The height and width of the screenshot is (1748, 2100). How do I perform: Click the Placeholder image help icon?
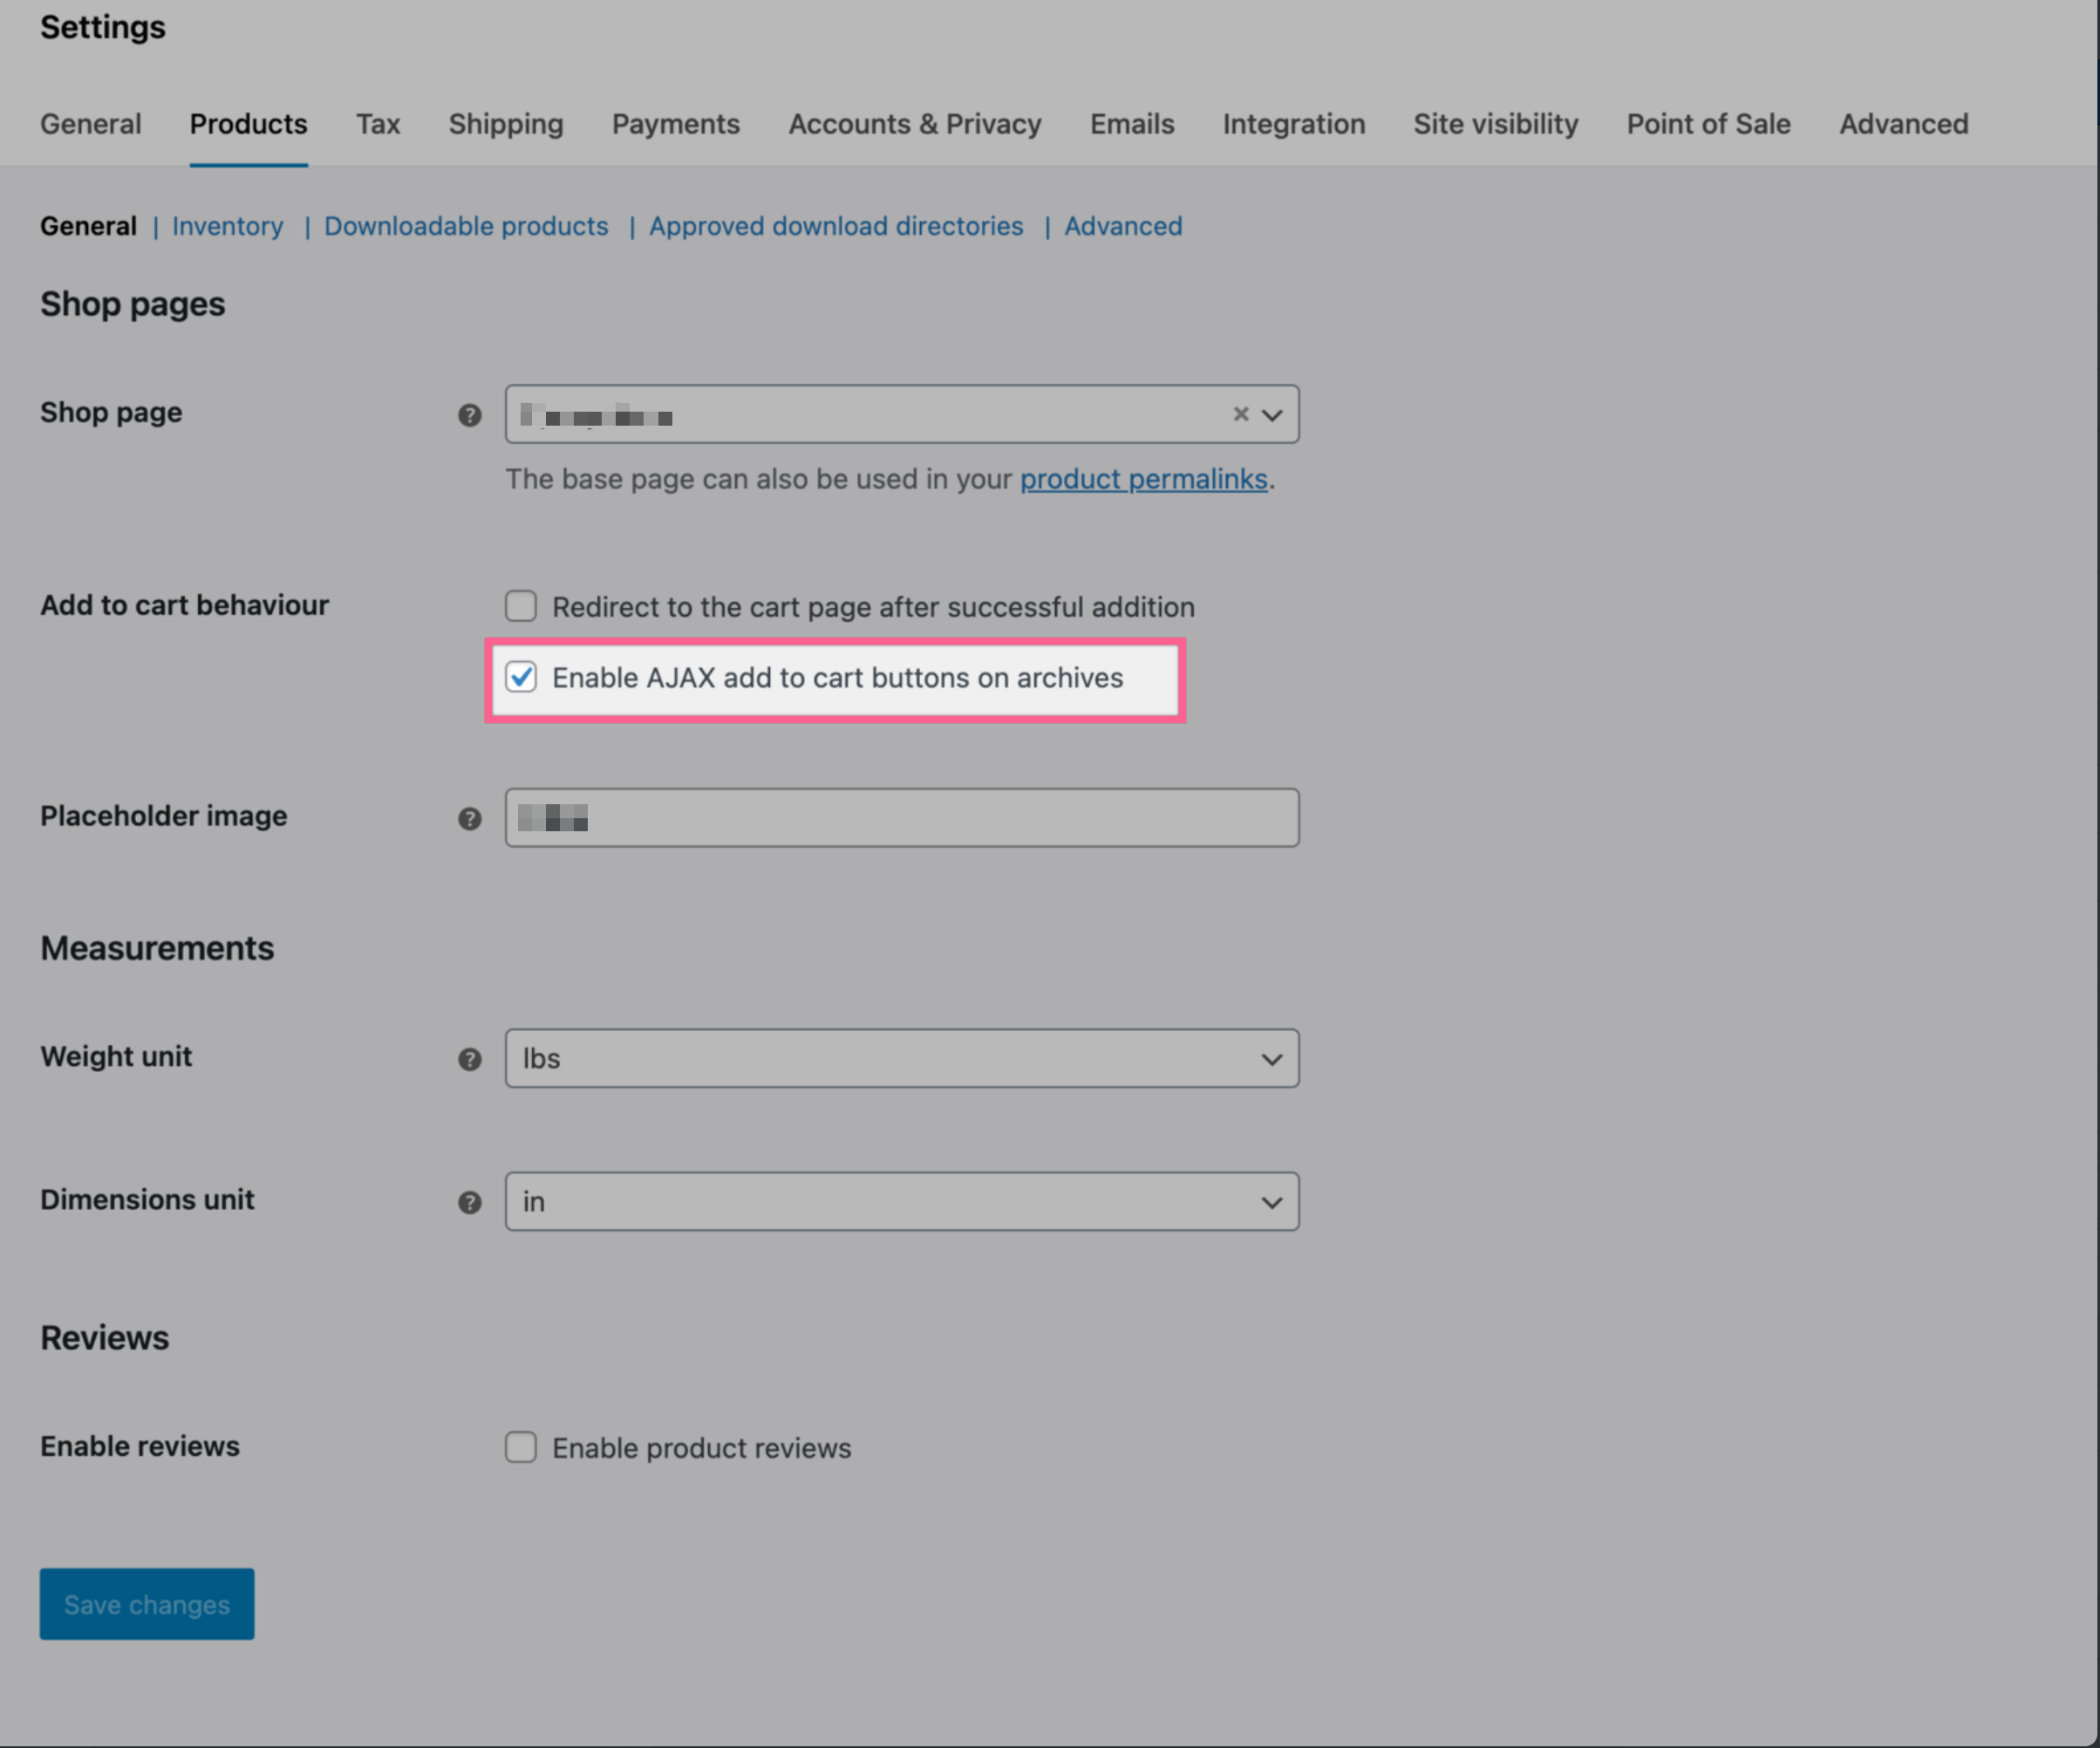(x=469, y=819)
